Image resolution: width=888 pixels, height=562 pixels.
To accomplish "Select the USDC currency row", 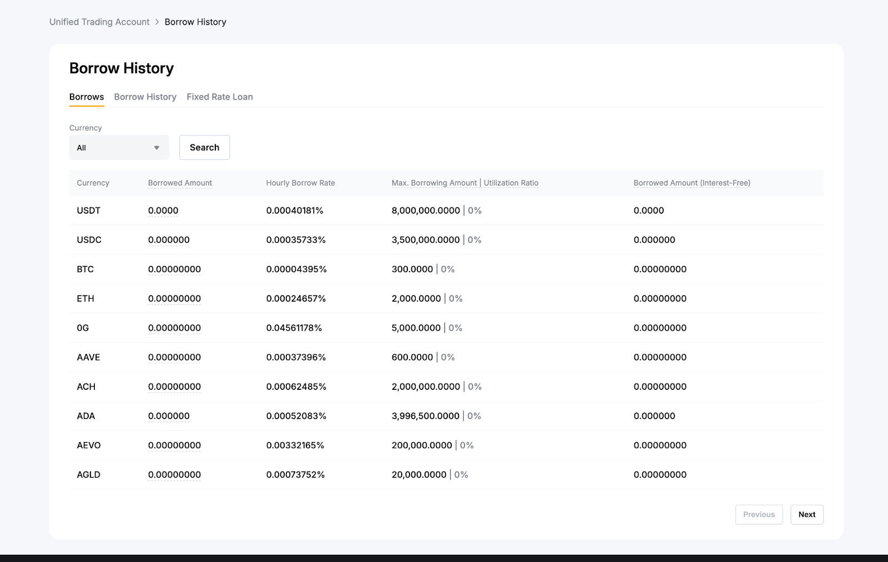I will coord(89,240).
